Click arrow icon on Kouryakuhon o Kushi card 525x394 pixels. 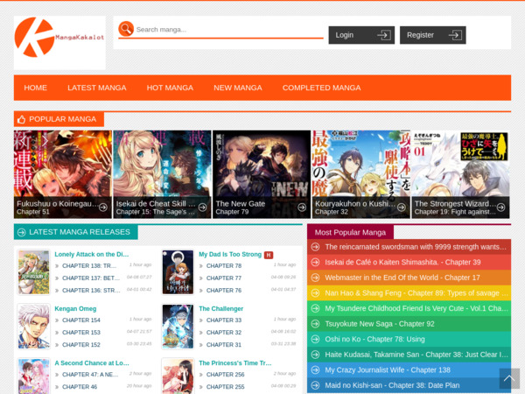(x=402, y=208)
